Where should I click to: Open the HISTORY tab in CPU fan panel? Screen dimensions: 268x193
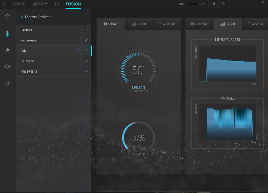139,24
